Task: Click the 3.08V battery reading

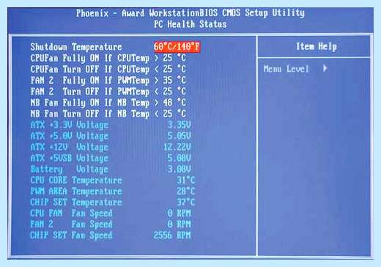Action: [x=179, y=169]
